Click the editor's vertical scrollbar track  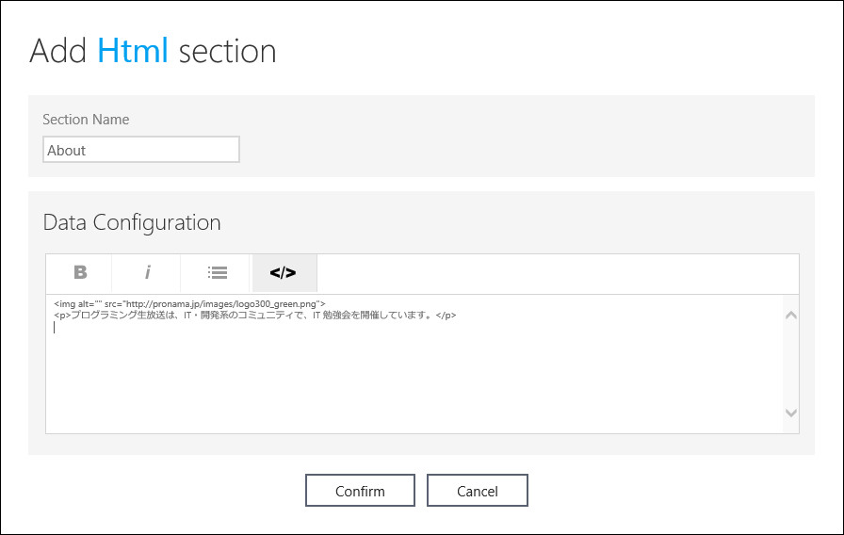(790, 364)
